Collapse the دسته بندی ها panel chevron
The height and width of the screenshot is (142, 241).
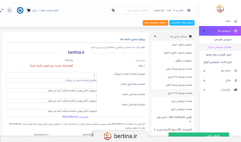155,36
